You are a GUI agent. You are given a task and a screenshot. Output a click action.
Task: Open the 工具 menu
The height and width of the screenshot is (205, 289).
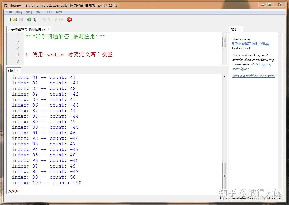click(x=49, y=12)
